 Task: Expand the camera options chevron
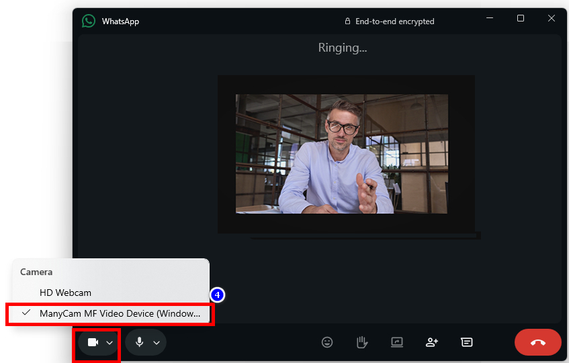[x=110, y=343]
